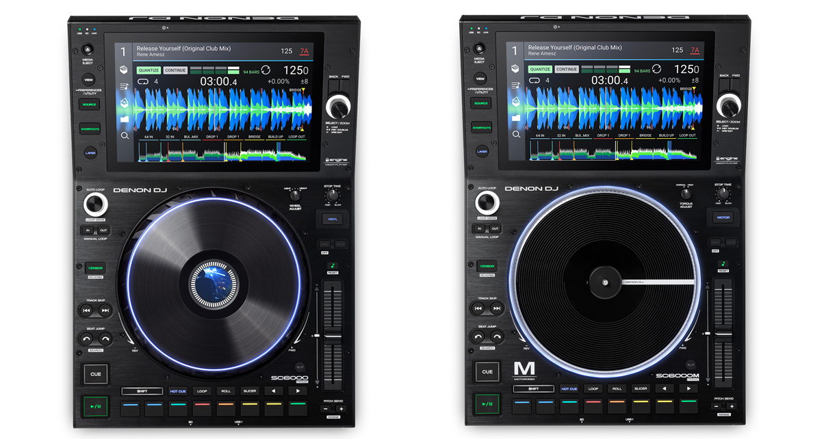Select SLICER pad mode on SC6000M
Image resolution: width=824 pixels, height=439 pixels.
641,388
